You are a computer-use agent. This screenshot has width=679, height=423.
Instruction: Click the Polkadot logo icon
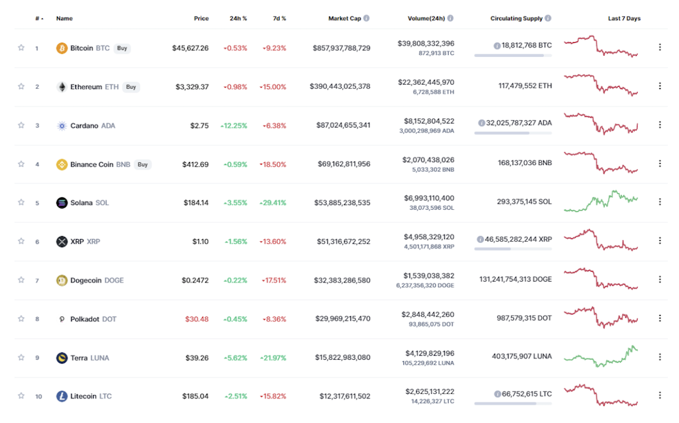pos(62,319)
